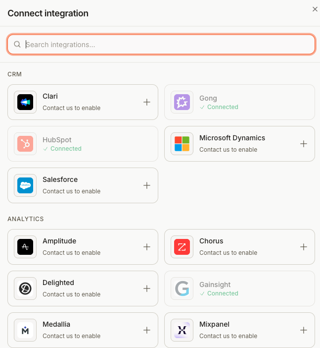Click the Medallia logo icon

[x=25, y=330]
